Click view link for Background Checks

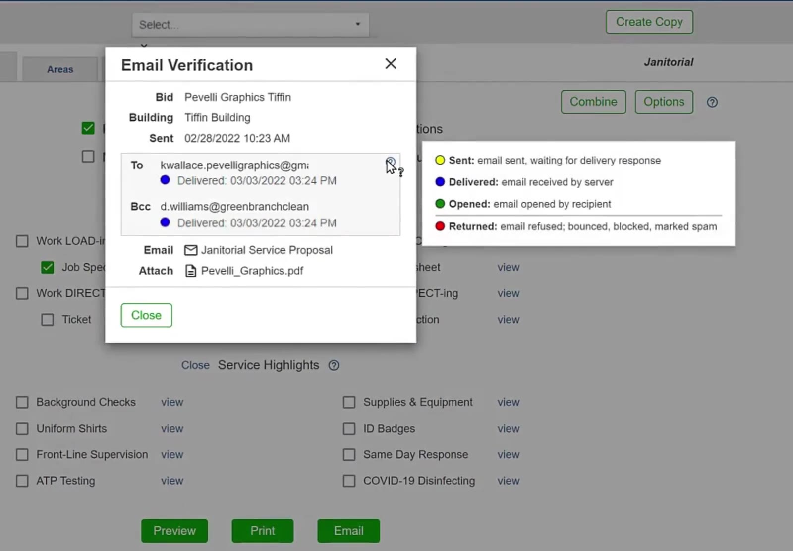[x=172, y=402]
